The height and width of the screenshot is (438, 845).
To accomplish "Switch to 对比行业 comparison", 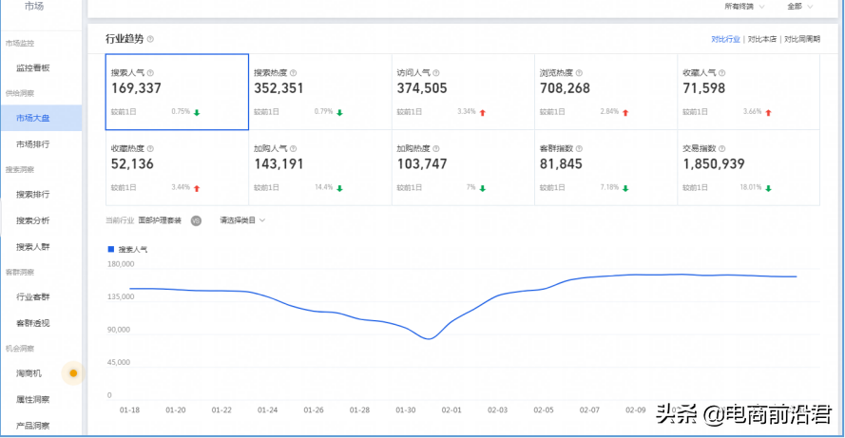I will [x=726, y=39].
